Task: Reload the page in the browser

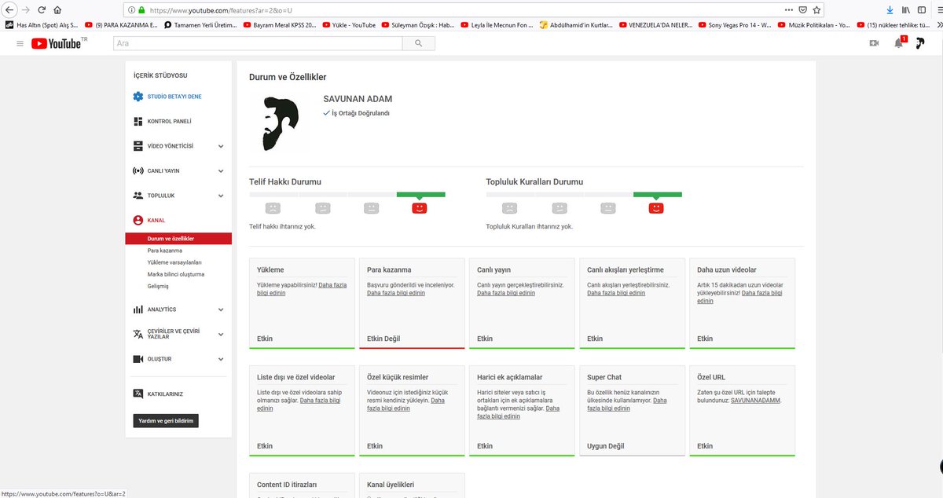Action: [40, 10]
